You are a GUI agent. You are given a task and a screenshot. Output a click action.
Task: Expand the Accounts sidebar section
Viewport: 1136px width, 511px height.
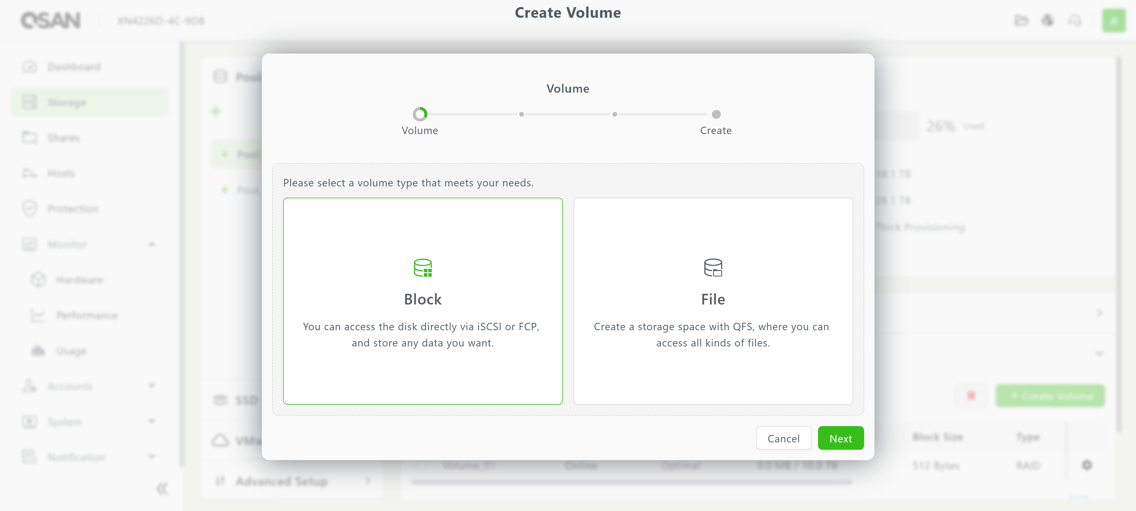click(x=152, y=386)
